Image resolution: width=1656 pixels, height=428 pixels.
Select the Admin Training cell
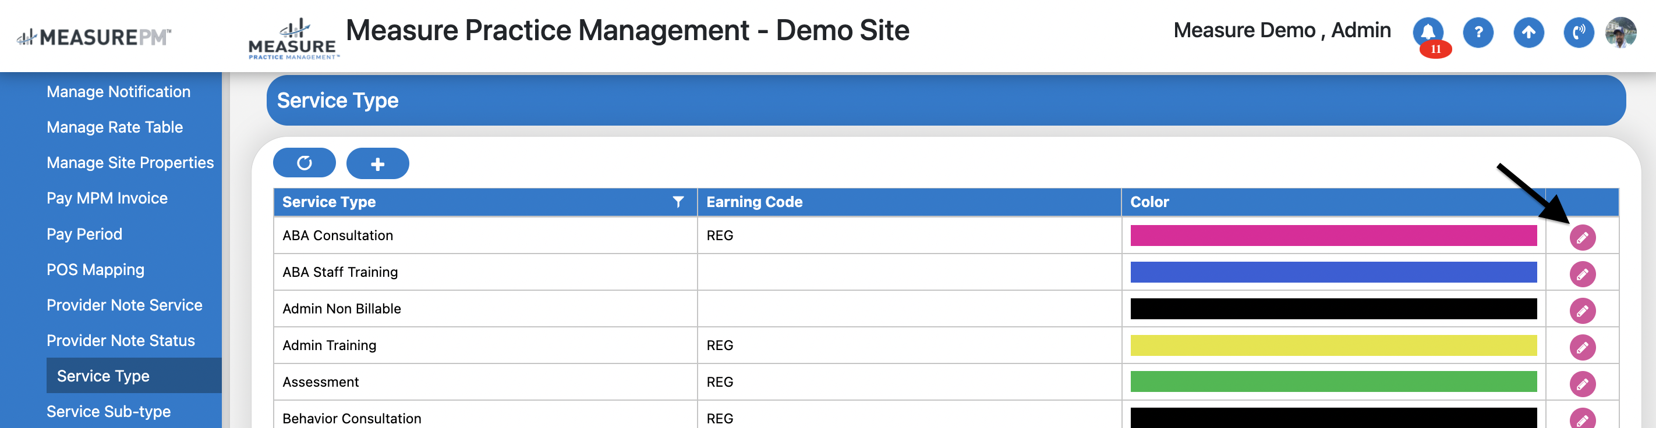coord(486,345)
